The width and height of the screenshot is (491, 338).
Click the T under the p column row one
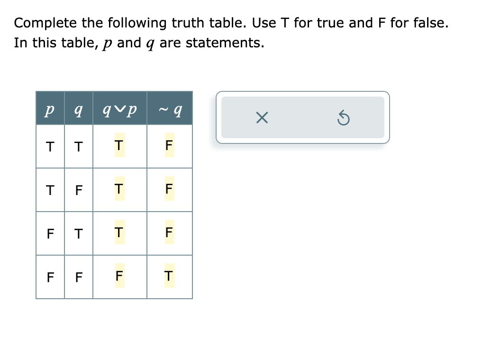pos(49,146)
